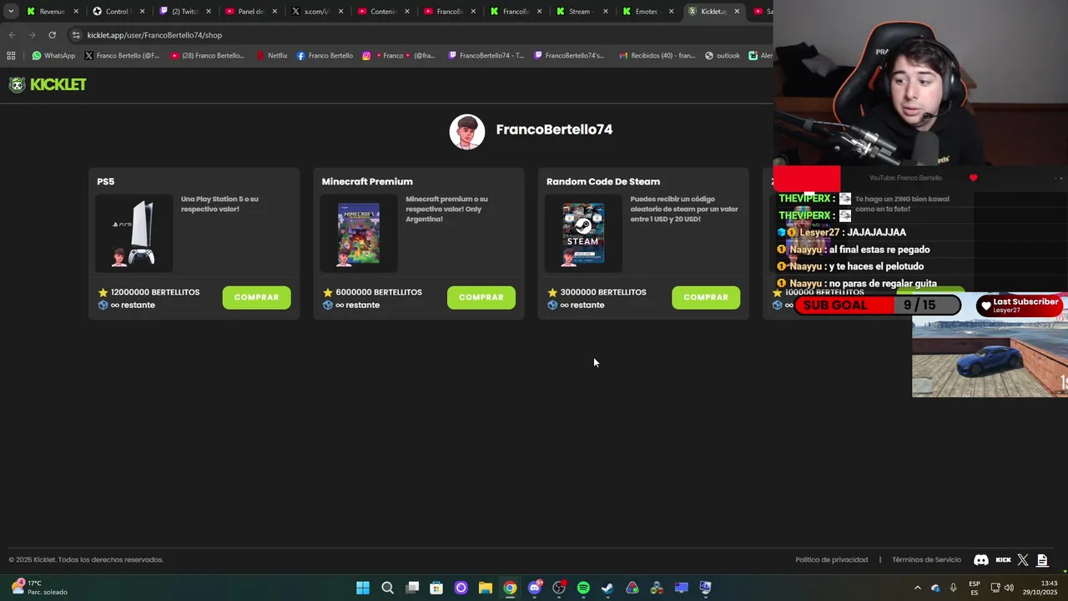Open OBS Studio from taskbar

click(559, 588)
